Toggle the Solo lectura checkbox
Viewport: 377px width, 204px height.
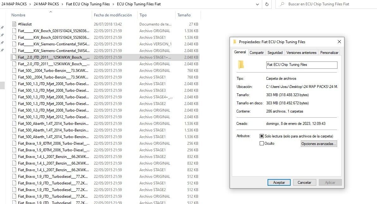click(262, 136)
